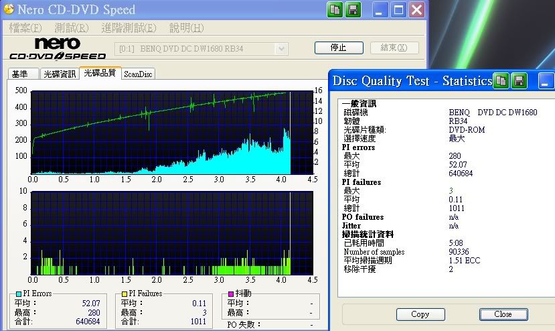Maximize the Nero CD-DVD Speed window
Screen dimensions: 555x331
(x=398, y=10)
